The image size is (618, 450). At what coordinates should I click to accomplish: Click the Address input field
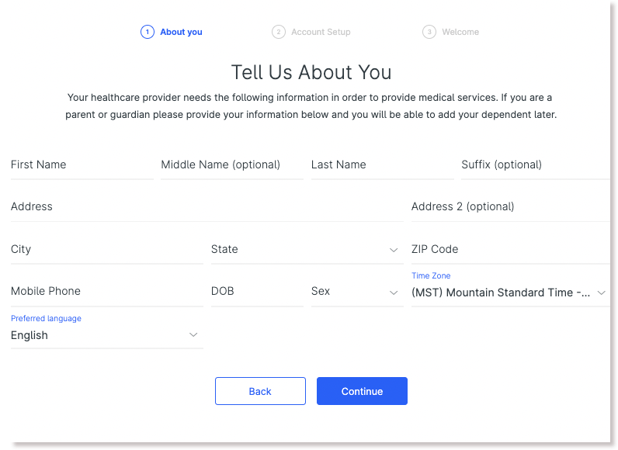pyautogui.click(x=207, y=207)
